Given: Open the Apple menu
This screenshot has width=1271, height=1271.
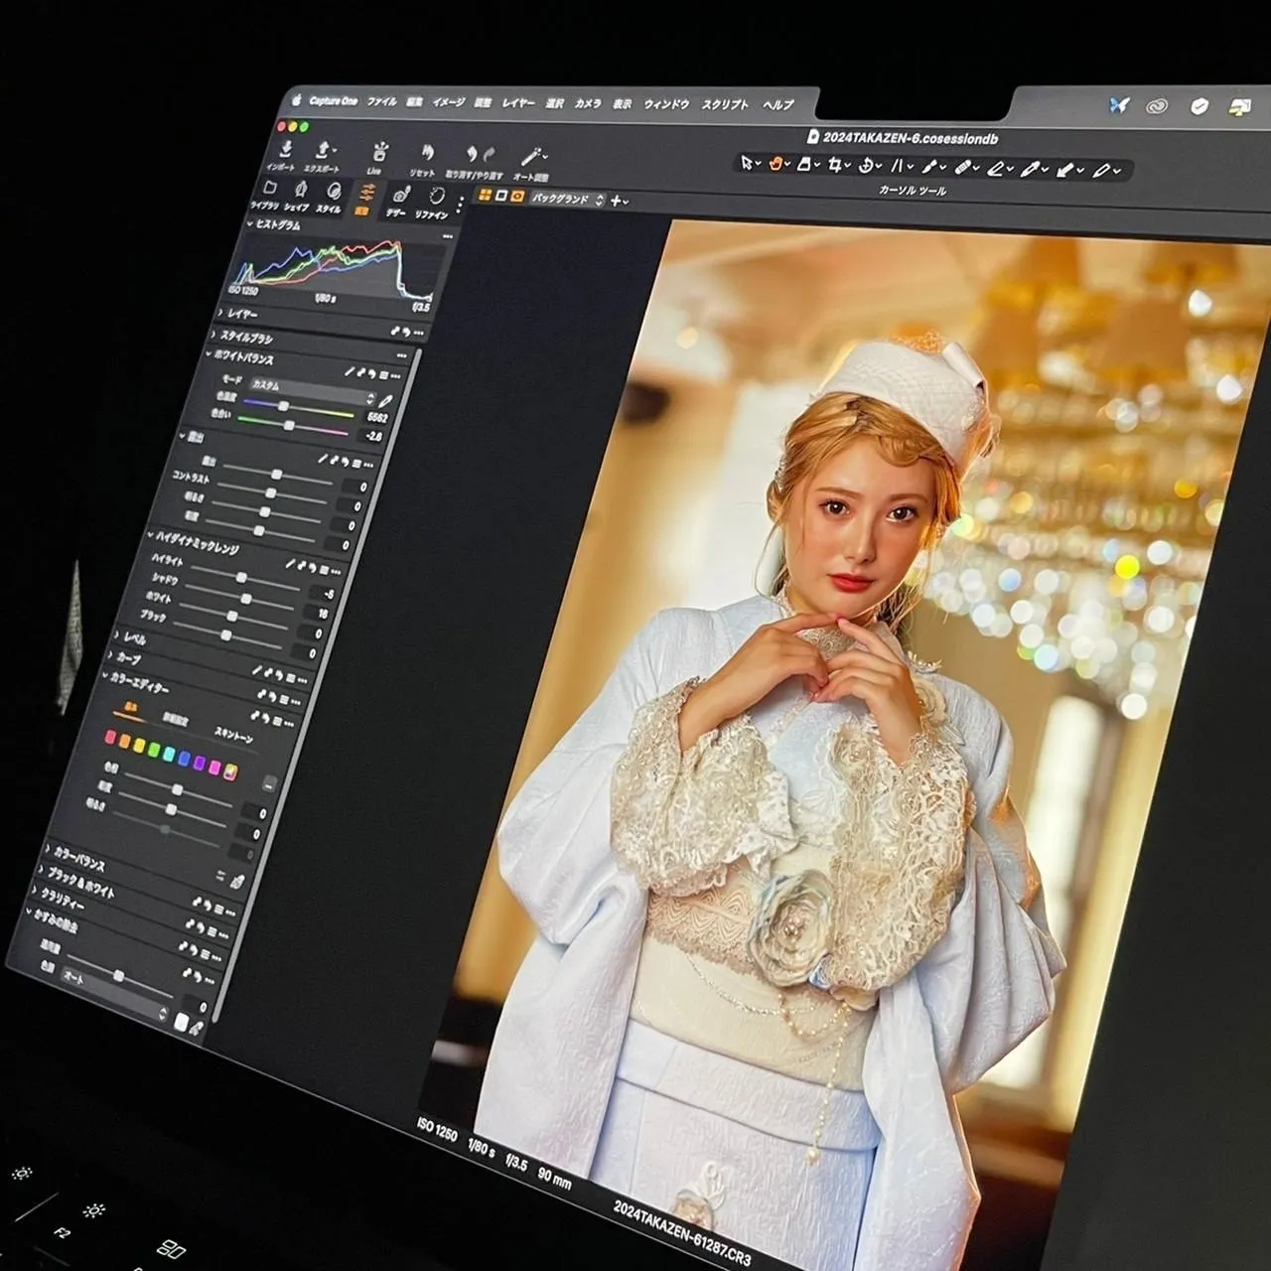Looking at the screenshot, I should click(296, 99).
